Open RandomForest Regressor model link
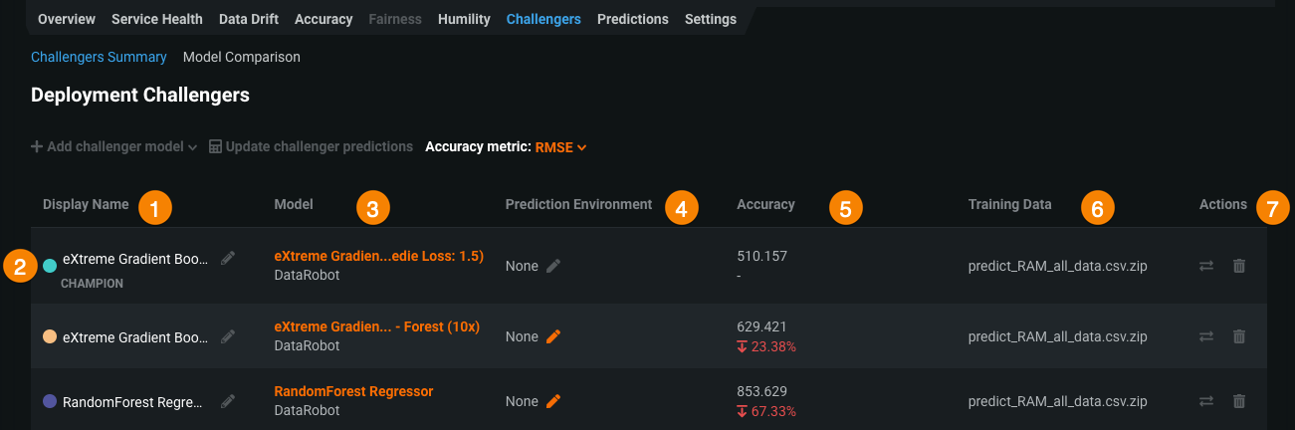The height and width of the screenshot is (430, 1295). tap(353, 391)
